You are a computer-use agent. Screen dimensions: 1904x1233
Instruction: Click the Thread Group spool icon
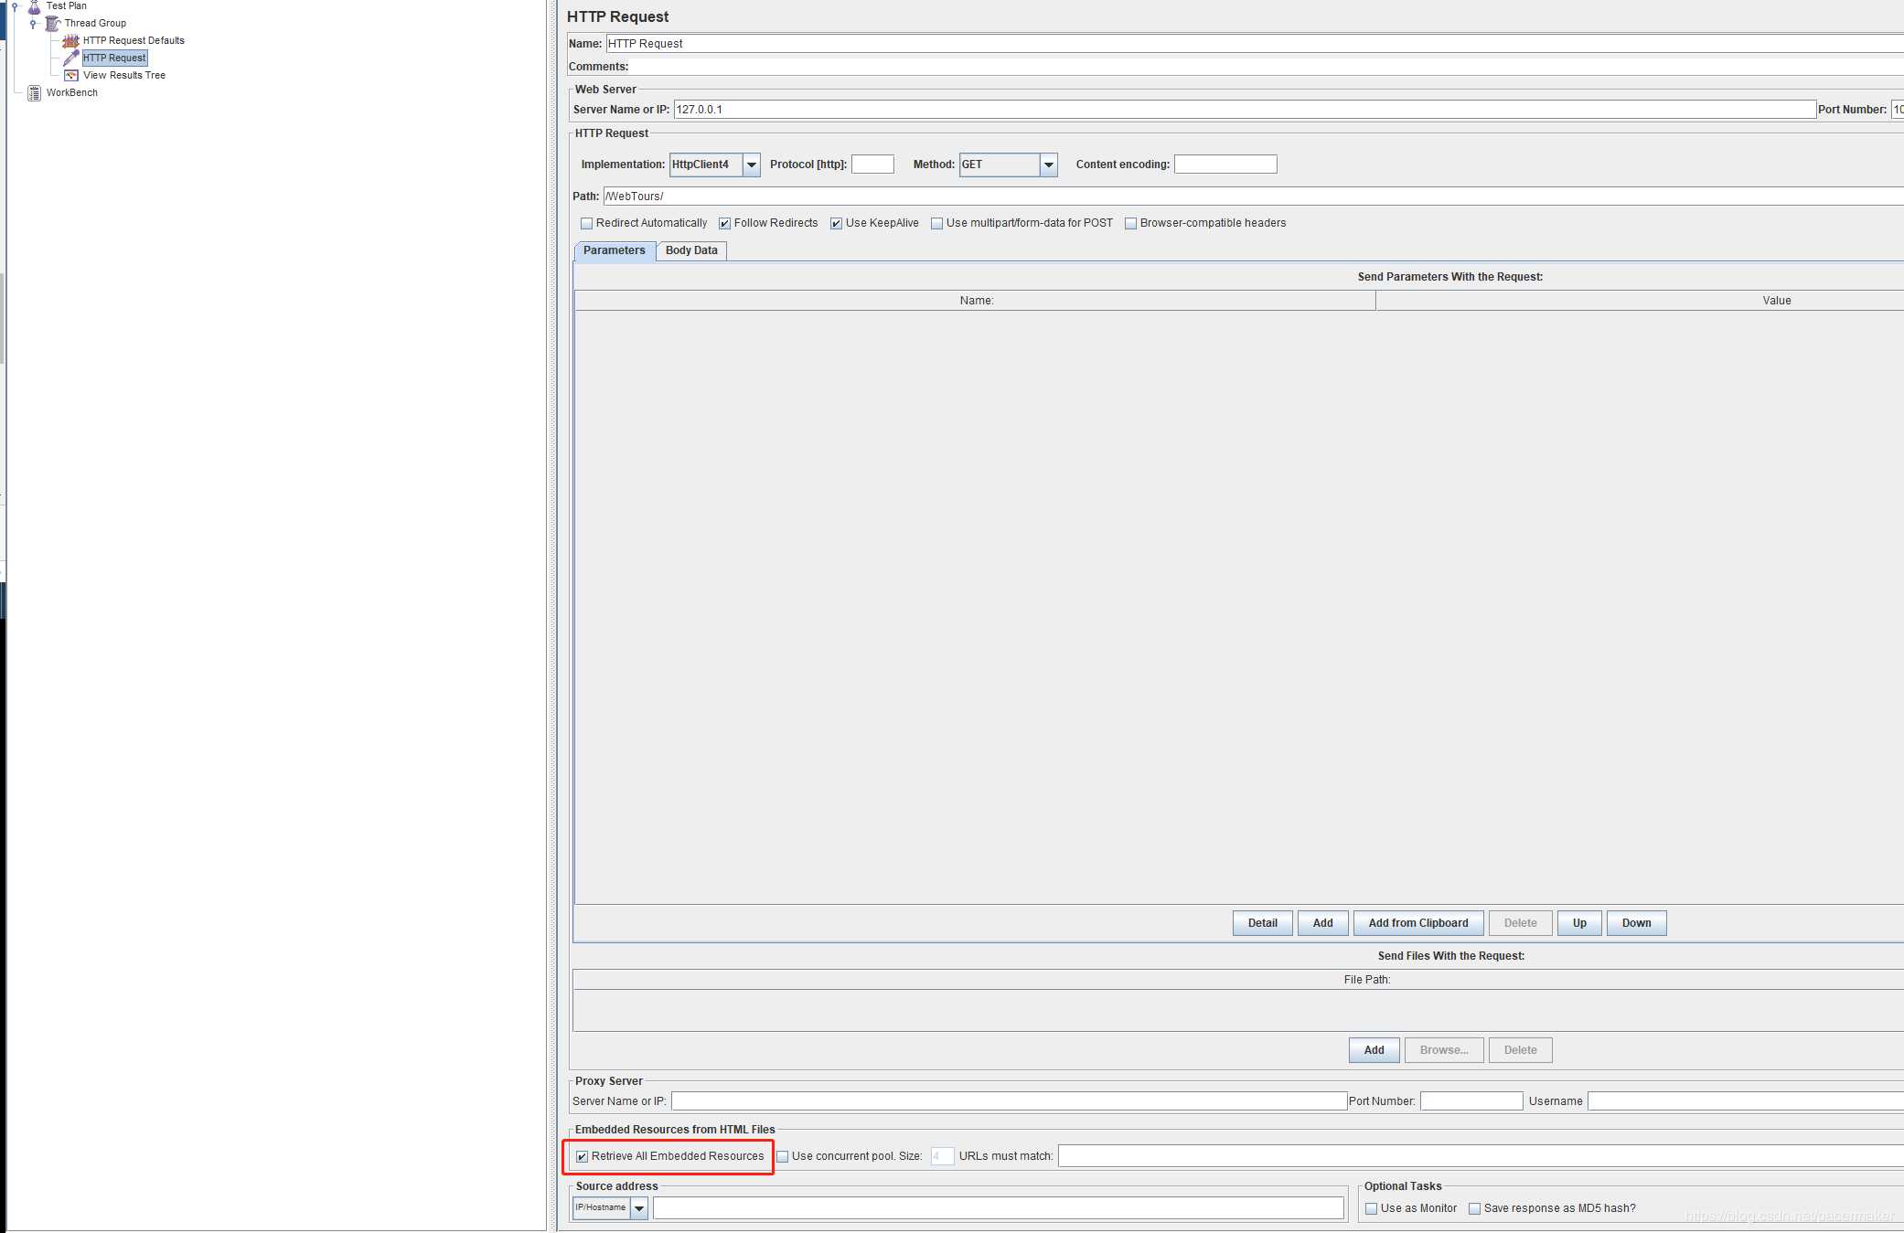coord(53,23)
